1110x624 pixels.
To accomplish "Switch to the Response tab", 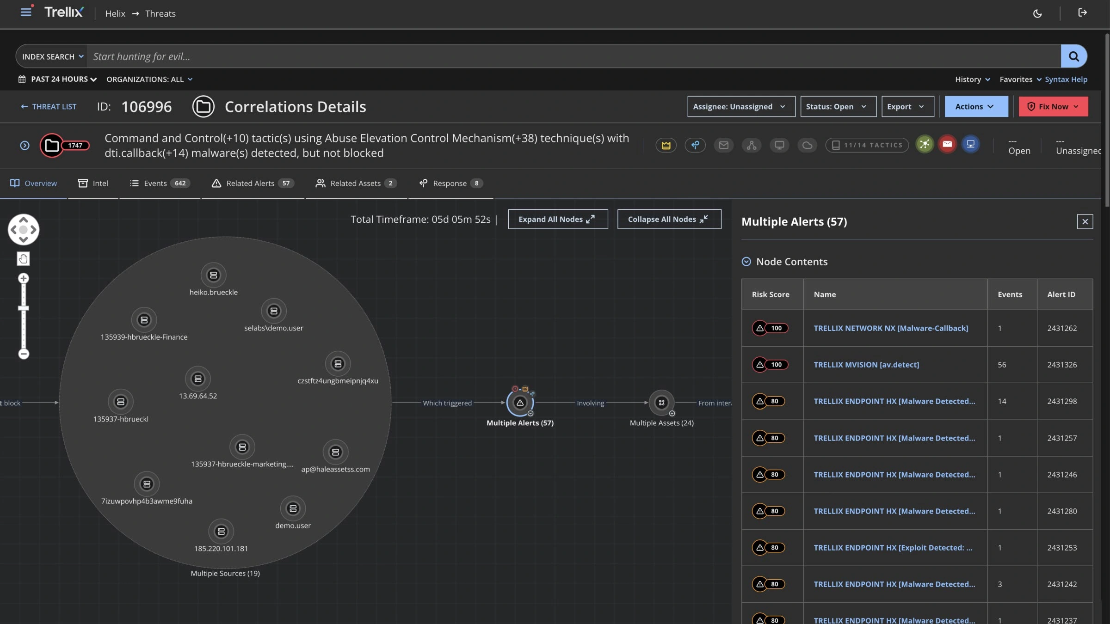I will click(451, 184).
